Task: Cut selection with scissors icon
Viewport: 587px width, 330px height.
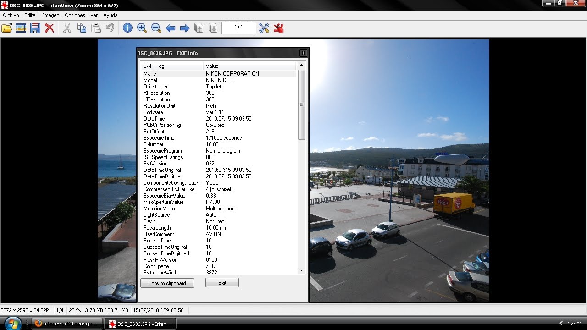Action: pyautogui.click(x=67, y=28)
